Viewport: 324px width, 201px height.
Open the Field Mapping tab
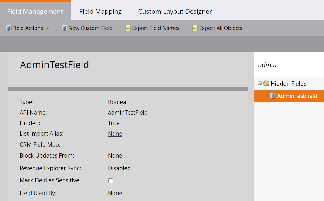coord(100,12)
